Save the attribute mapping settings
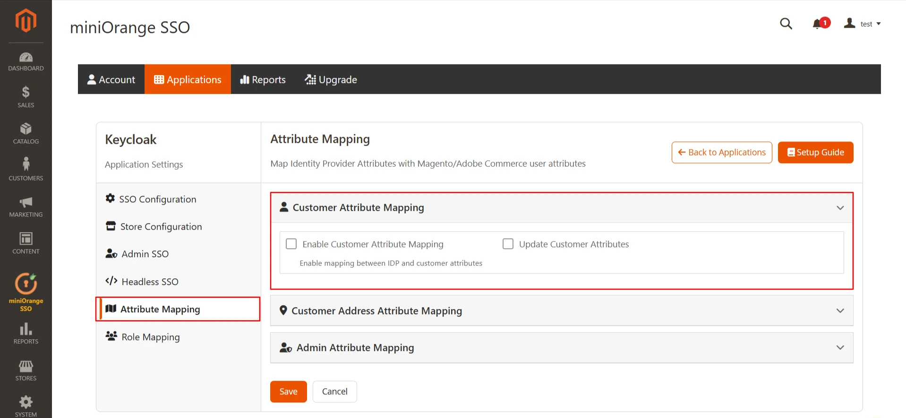Screen dimensions: 906x418 (x=289, y=392)
